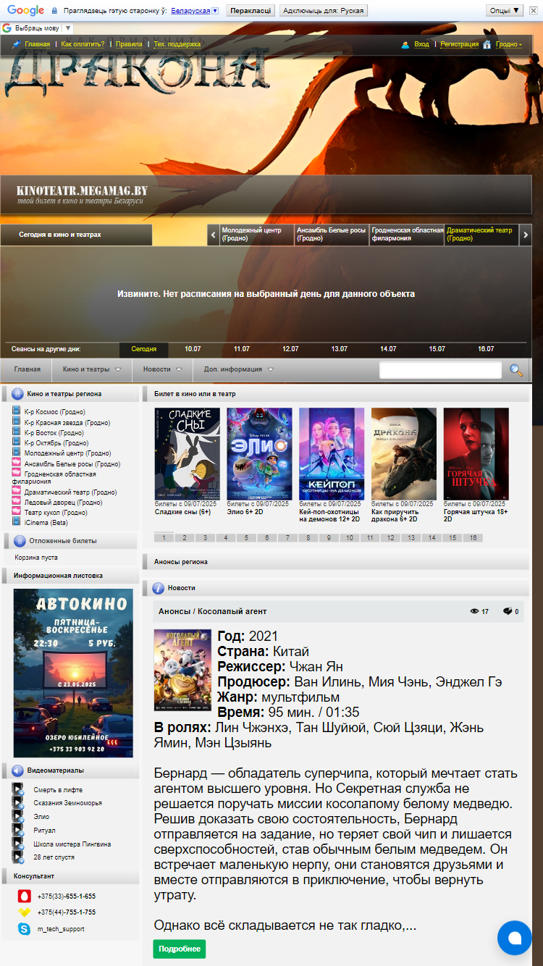
Task: Select the Драматический театр (Гродно) venue tab
Action: pos(482,235)
